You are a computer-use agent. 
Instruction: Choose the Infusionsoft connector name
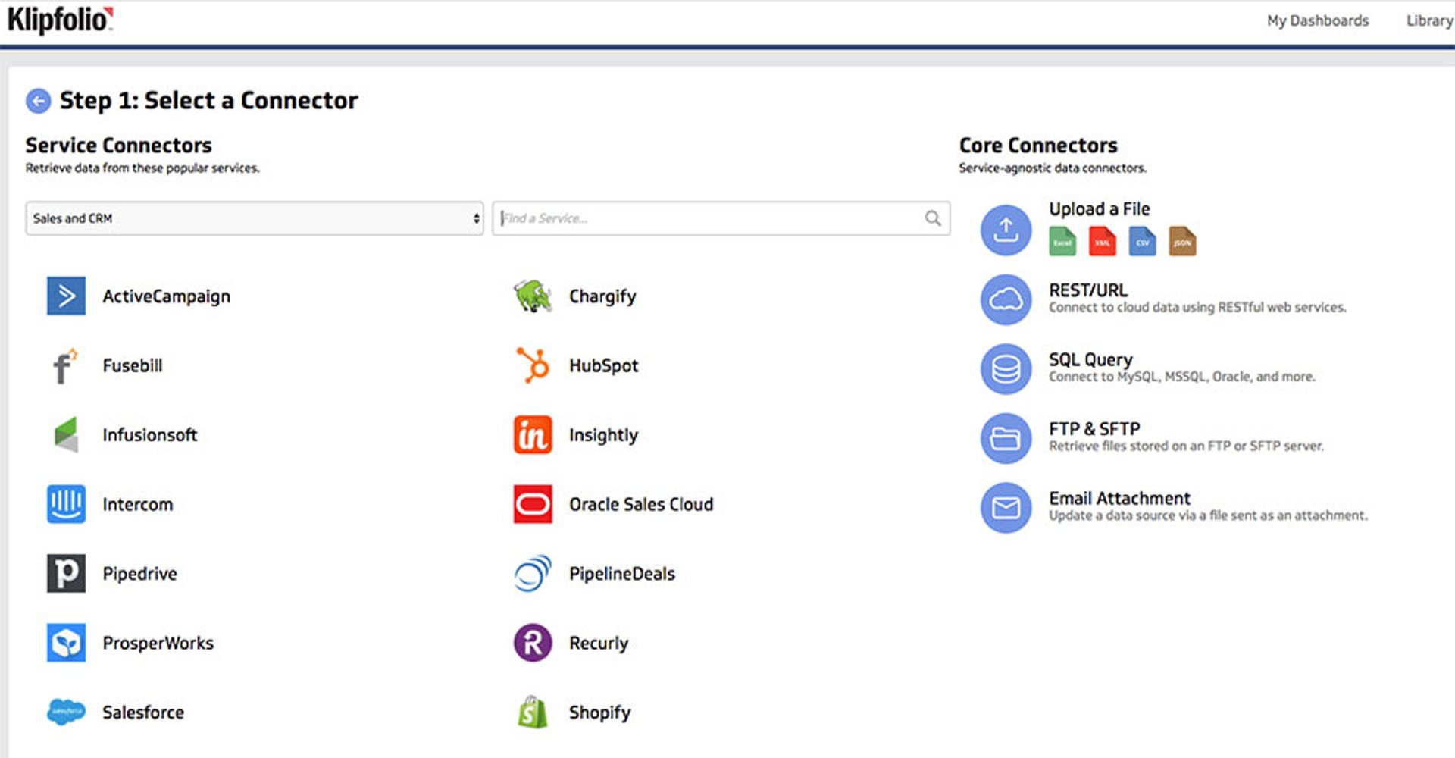[x=150, y=435]
